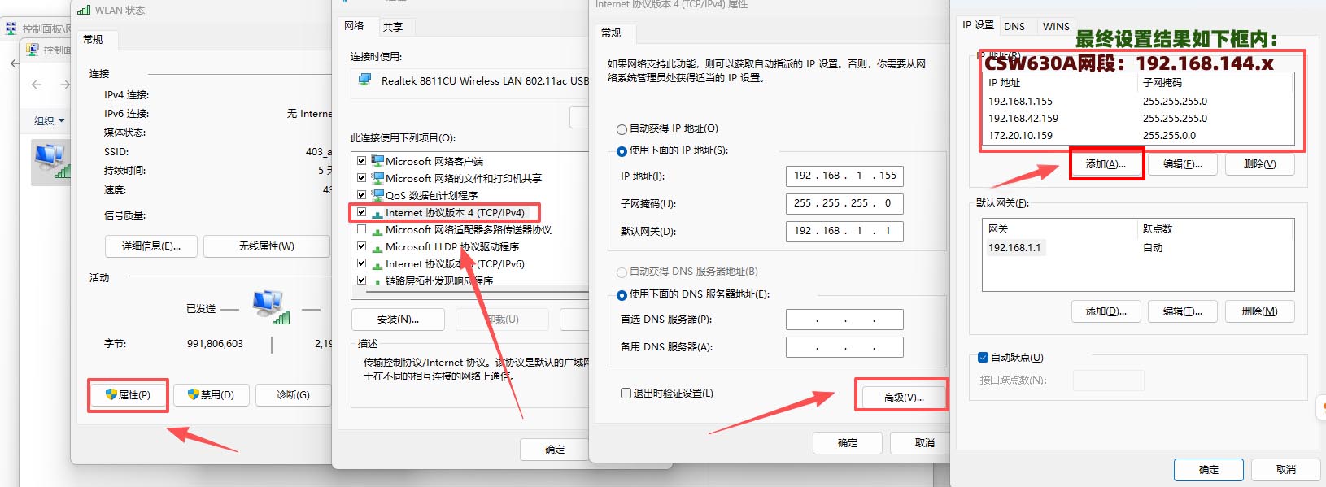Open the 组织 dropdown menu
Screen dimensions: 1326x487
pyautogui.click(x=49, y=120)
